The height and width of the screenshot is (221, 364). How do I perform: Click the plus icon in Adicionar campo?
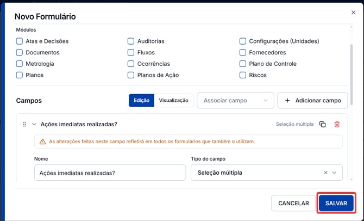click(x=287, y=101)
